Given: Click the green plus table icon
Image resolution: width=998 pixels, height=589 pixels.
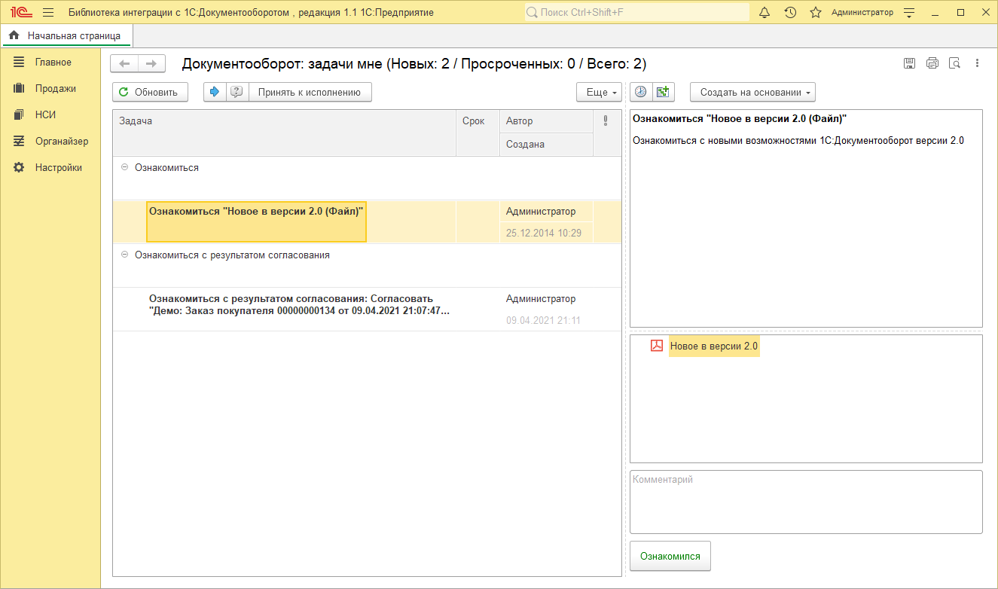Looking at the screenshot, I should pos(663,92).
